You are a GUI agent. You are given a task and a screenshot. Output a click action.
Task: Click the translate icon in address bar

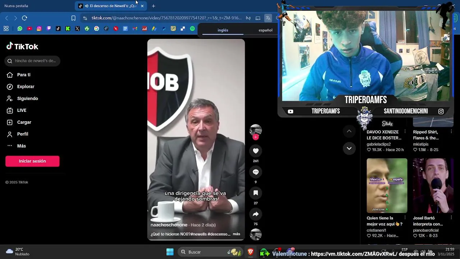268,18
